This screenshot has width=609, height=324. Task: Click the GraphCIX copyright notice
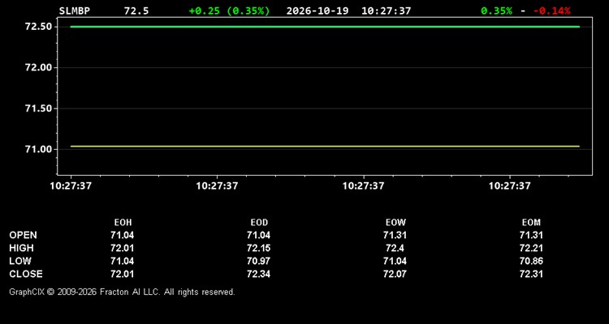click(x=122, y=292)
